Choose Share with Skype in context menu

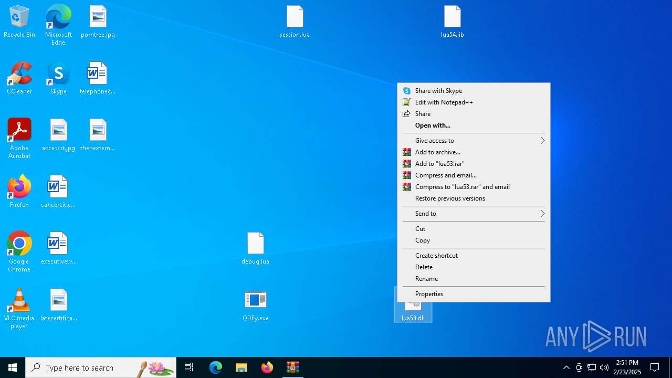[474, 91]
